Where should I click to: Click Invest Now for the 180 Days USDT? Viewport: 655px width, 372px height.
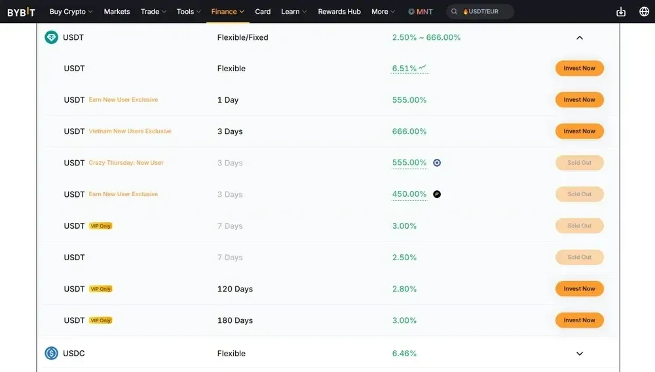click(x=580, y=320)
